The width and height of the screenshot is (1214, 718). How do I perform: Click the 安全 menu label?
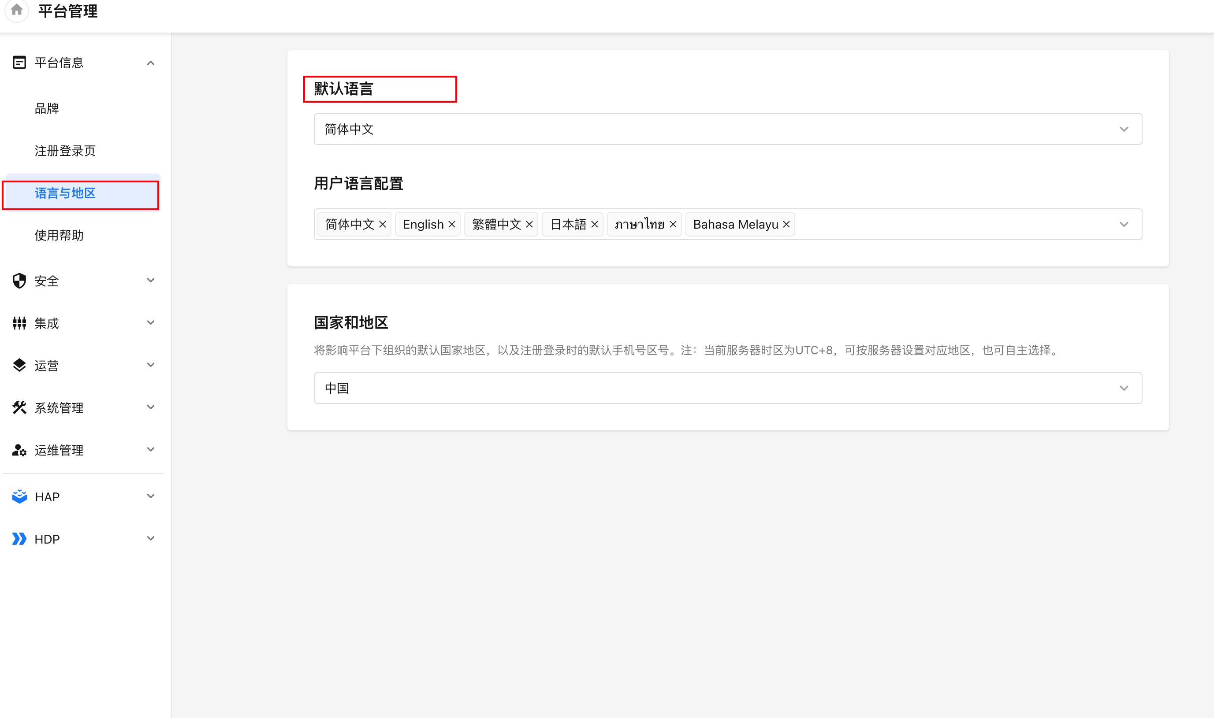pos(46,281)
